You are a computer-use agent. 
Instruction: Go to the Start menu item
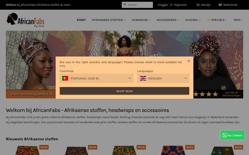point(81,20)
